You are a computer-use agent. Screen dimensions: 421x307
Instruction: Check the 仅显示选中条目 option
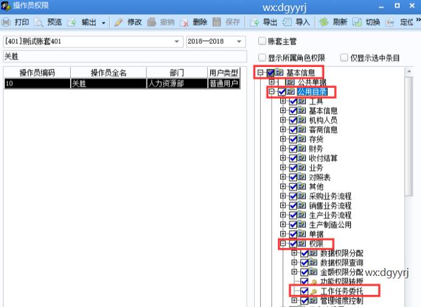[x=344, y=58]
